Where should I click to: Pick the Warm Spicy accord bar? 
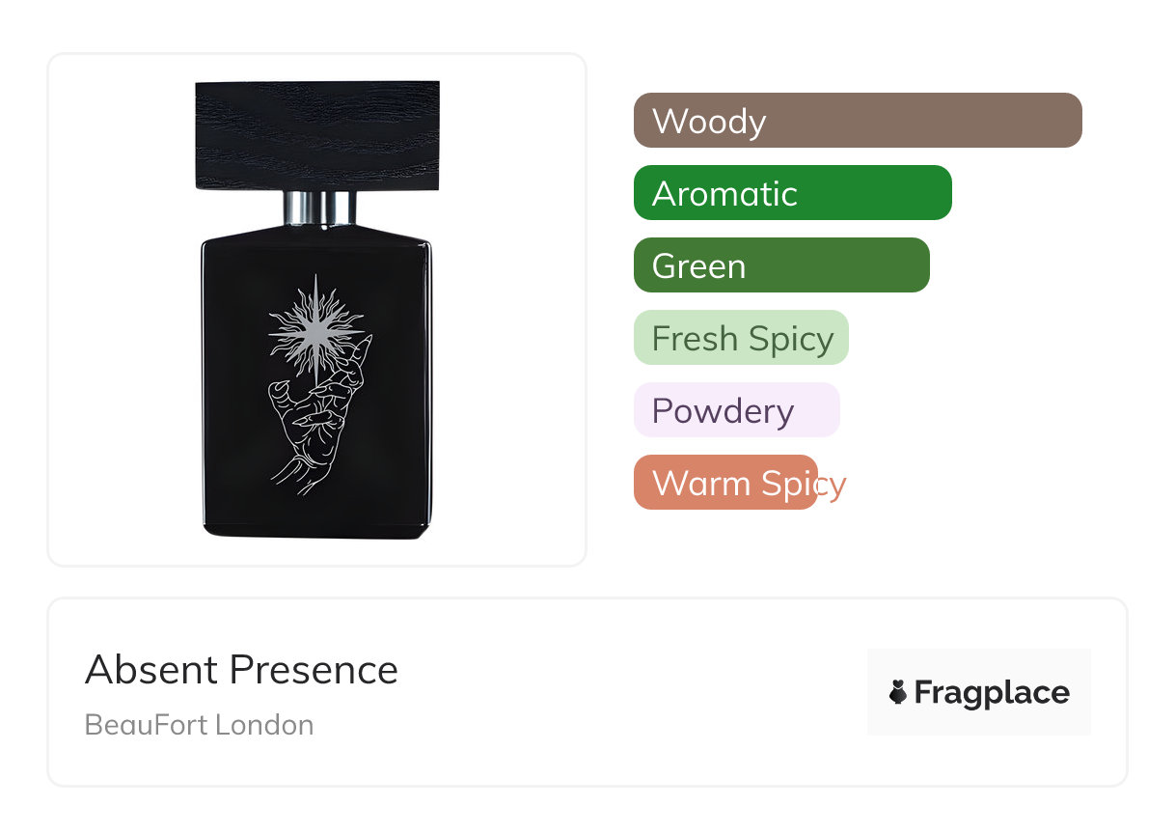tap(725, 483)
